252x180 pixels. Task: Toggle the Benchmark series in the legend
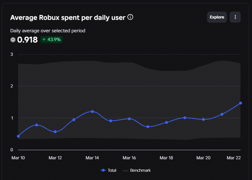click(137, 170)
